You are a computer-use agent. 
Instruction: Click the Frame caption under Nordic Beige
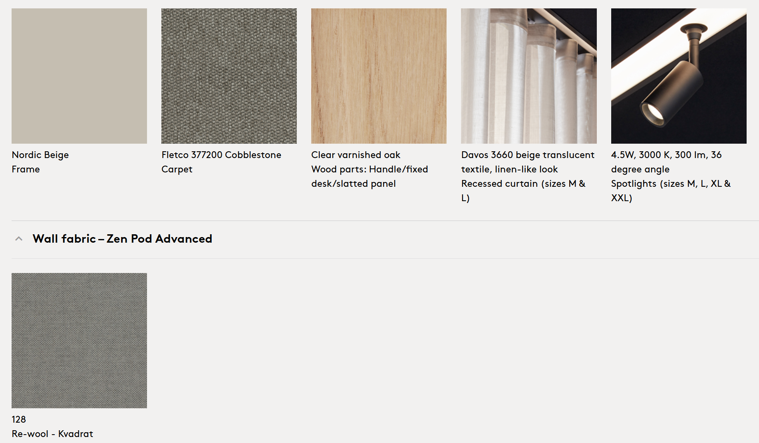coord(26,169)
